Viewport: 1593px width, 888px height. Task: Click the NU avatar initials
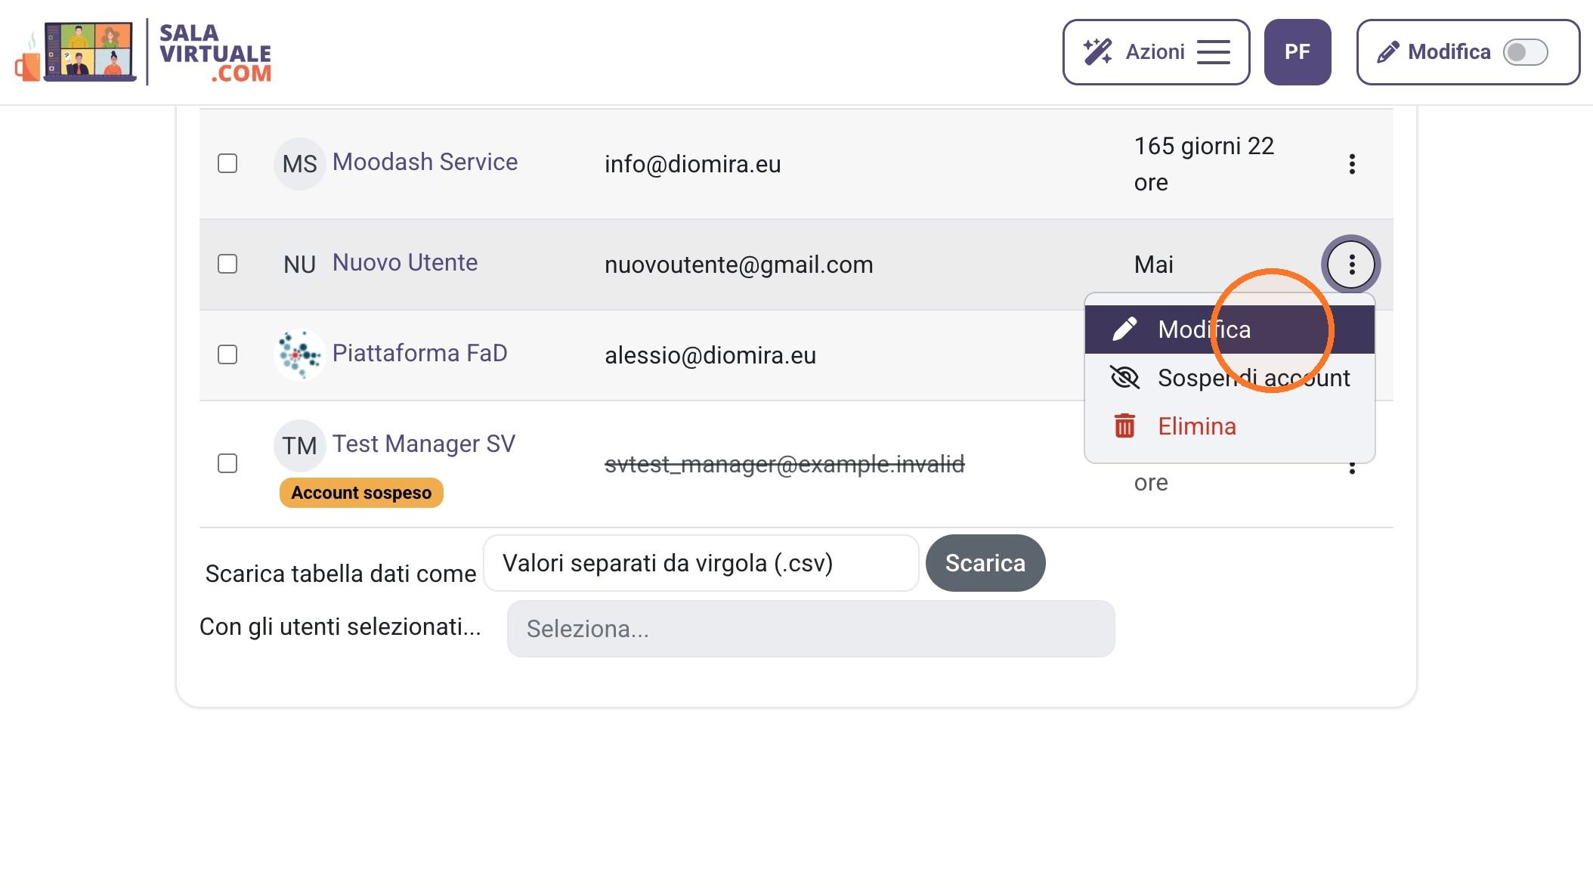[300, 265]
